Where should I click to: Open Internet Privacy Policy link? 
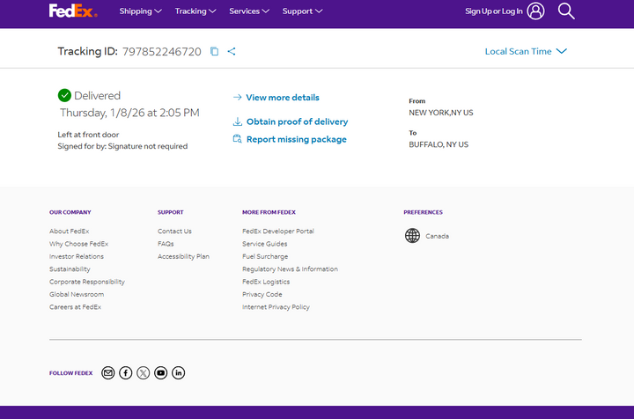click(x=276, y=306)
